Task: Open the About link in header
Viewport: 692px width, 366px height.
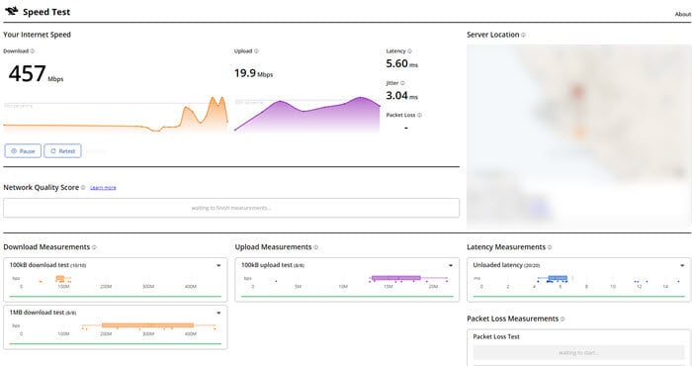Action: [683, 14]
